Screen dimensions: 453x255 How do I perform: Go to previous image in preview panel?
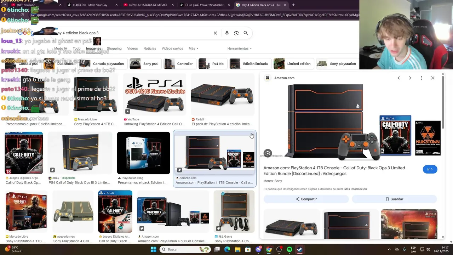[398, 78]
